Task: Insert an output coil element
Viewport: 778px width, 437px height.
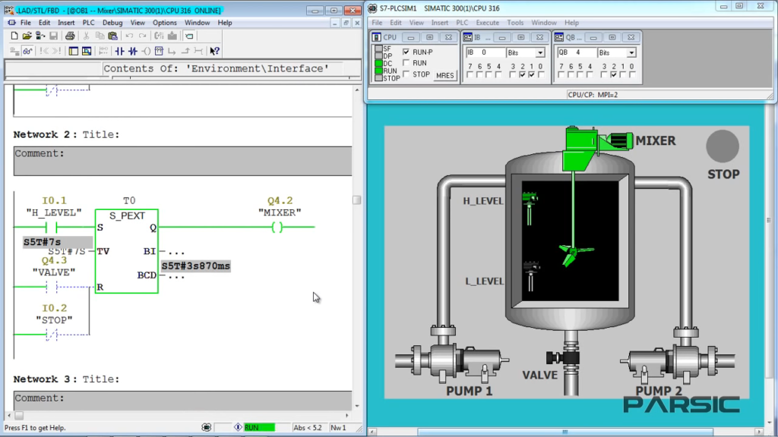Action: 146,51
